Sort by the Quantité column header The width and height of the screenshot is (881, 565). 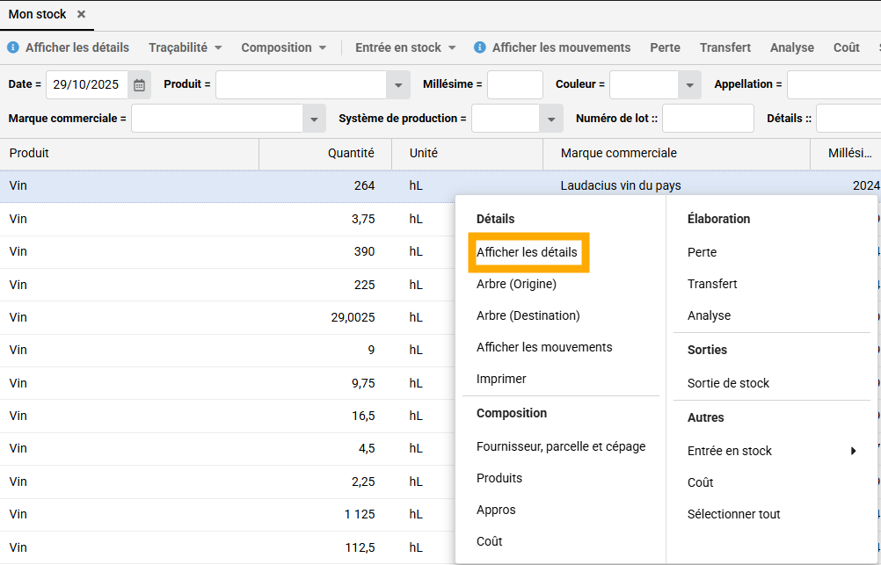351,153
